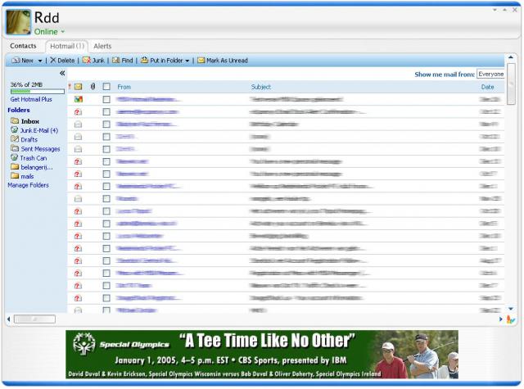Click the horizontal scrollbar right arrow

click(x=500, y=319)
